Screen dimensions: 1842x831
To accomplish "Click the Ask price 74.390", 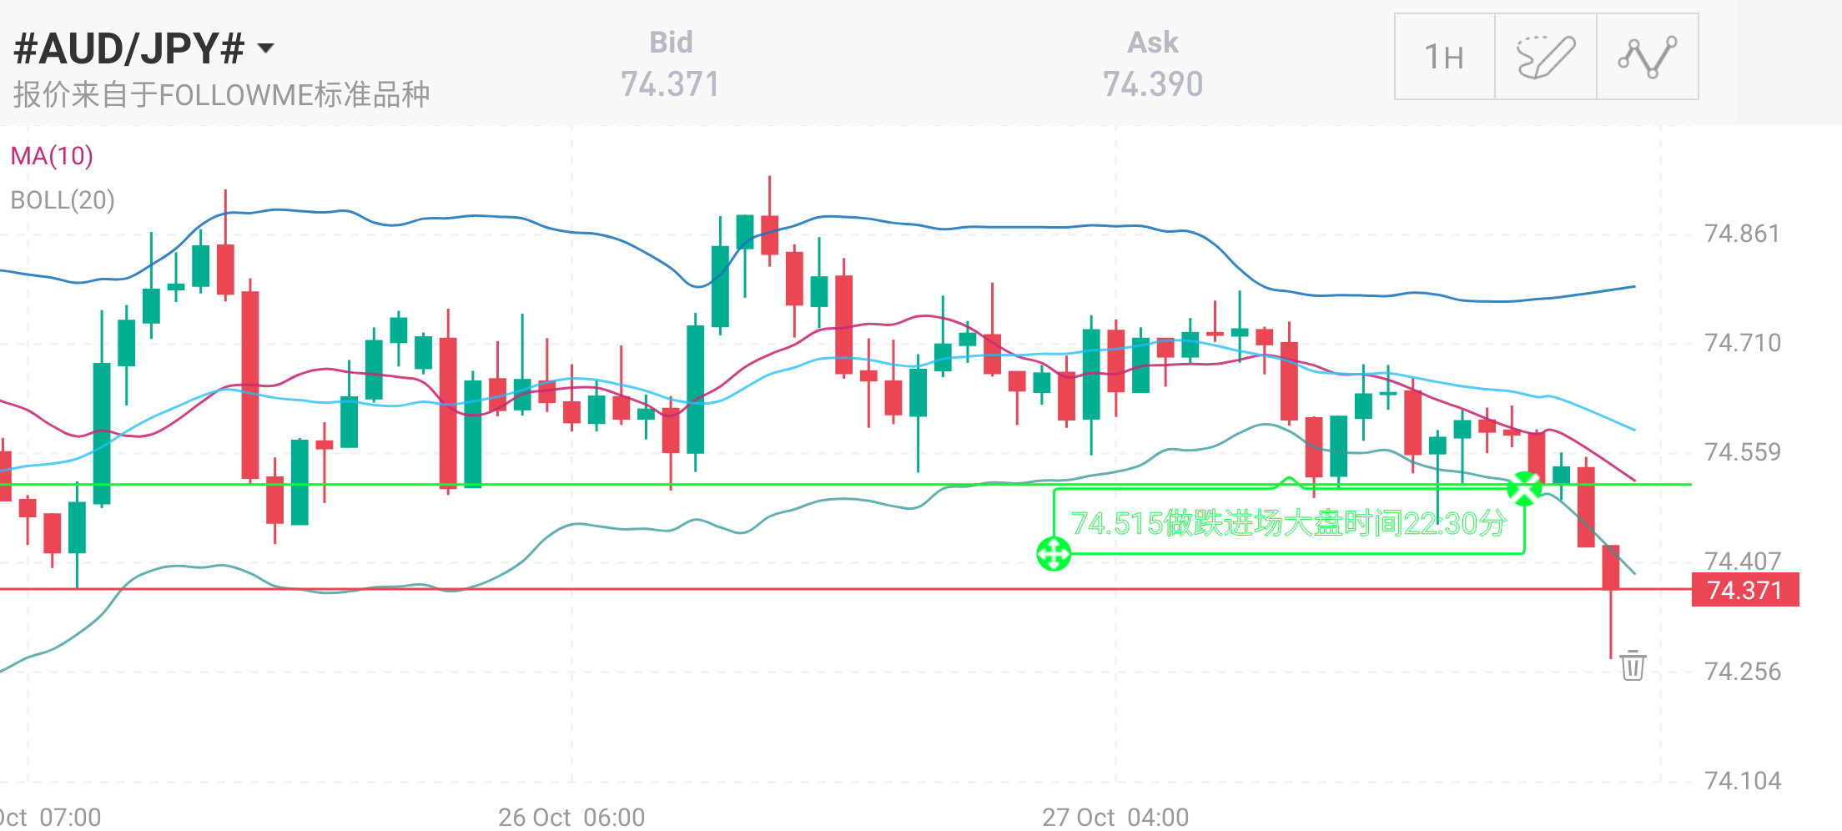I will click(1153, 83).
